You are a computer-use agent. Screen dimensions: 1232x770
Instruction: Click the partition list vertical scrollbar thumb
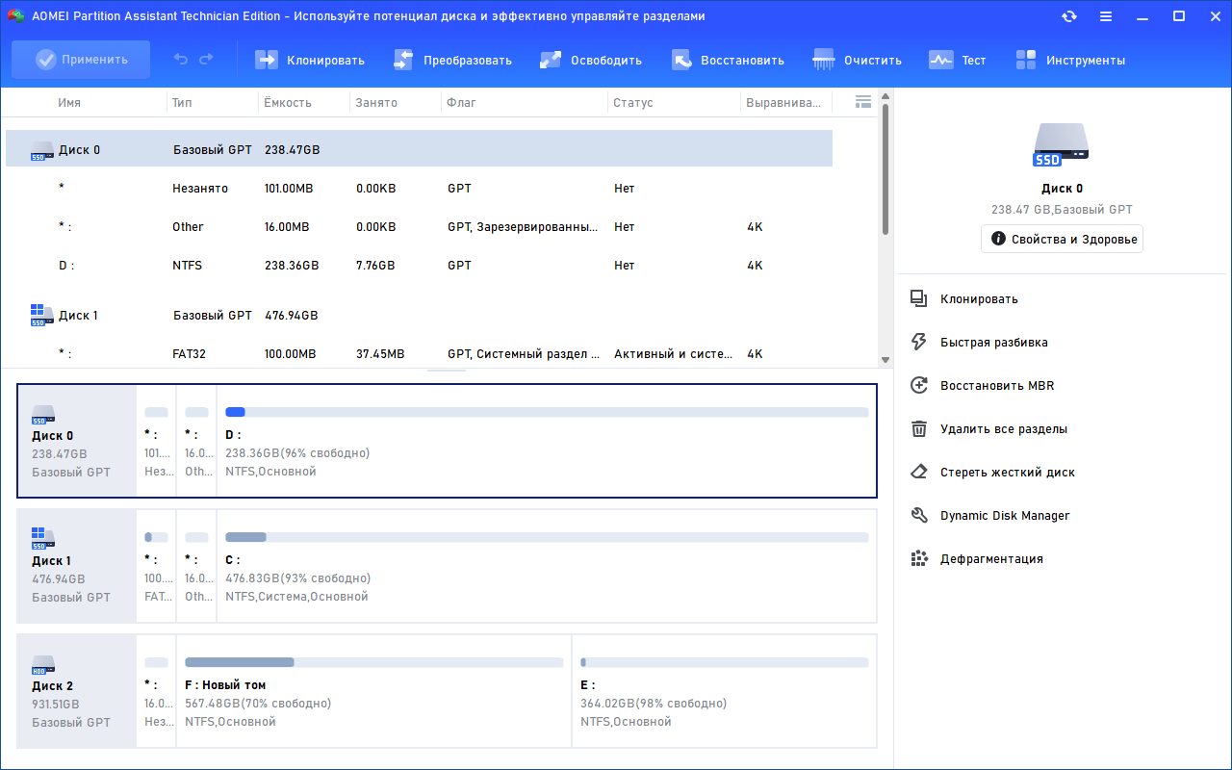pyautogui.click(x=885, y=169)
